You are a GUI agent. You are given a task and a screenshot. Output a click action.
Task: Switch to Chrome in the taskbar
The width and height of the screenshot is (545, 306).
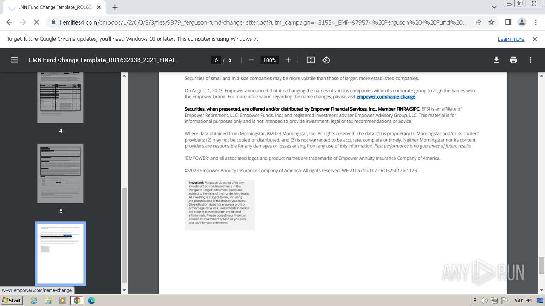tap(77, 300)
